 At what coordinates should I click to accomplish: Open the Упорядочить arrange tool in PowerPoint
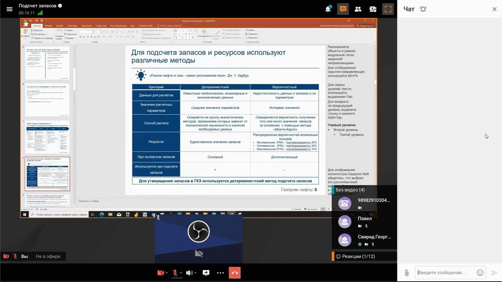point(204,33)
